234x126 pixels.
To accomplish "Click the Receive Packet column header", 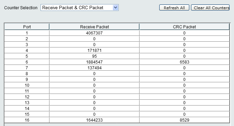I will (94, 27).
